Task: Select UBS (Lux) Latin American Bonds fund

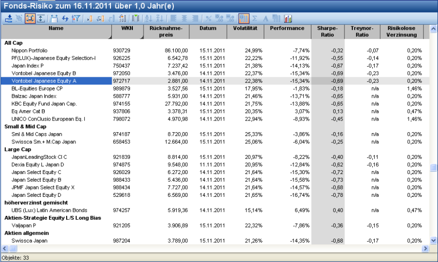Action: click(49, 210)
